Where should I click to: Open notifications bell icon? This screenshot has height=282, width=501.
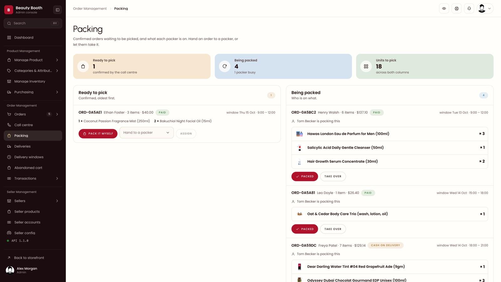point(469,8)
